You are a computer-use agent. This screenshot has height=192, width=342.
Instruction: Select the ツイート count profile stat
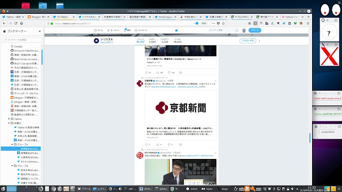141,41
